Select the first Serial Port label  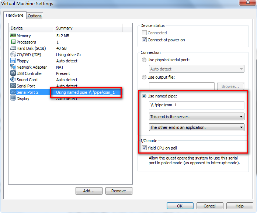26,86
